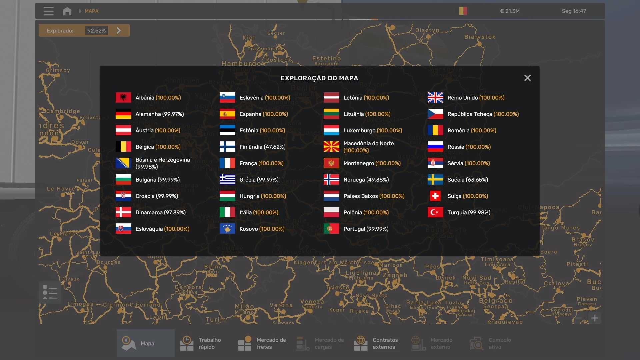Zoom out the map with minus
640x360 pixels.
pos(578,318)
